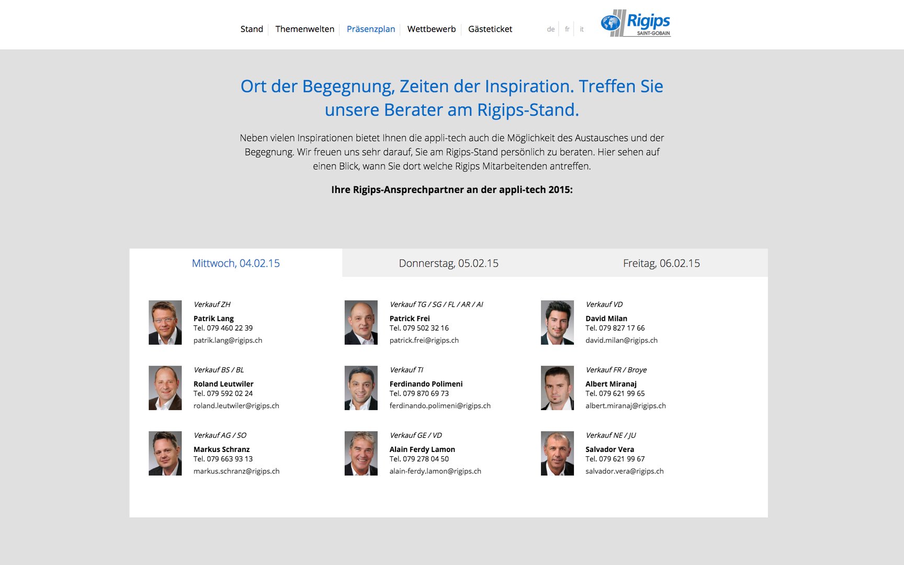904x565 pixels.
Task: Click phone number 079 870 69 73
Action: coord(426,393)
